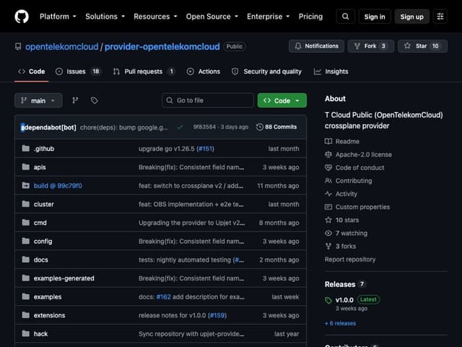Open the green Code dropdown

[x=282, y=100]
